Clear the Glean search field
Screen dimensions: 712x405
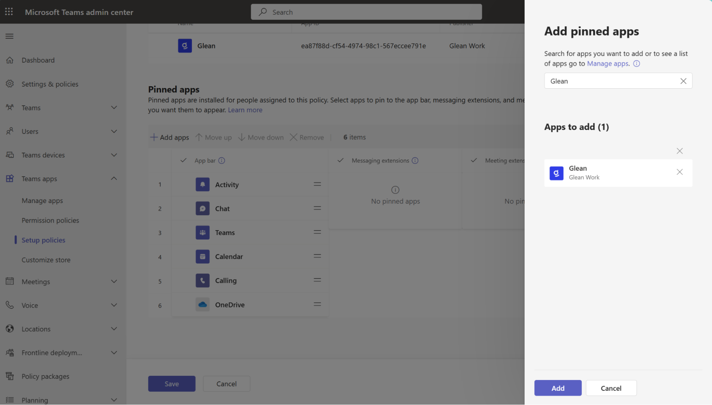(x=683, y=81)
